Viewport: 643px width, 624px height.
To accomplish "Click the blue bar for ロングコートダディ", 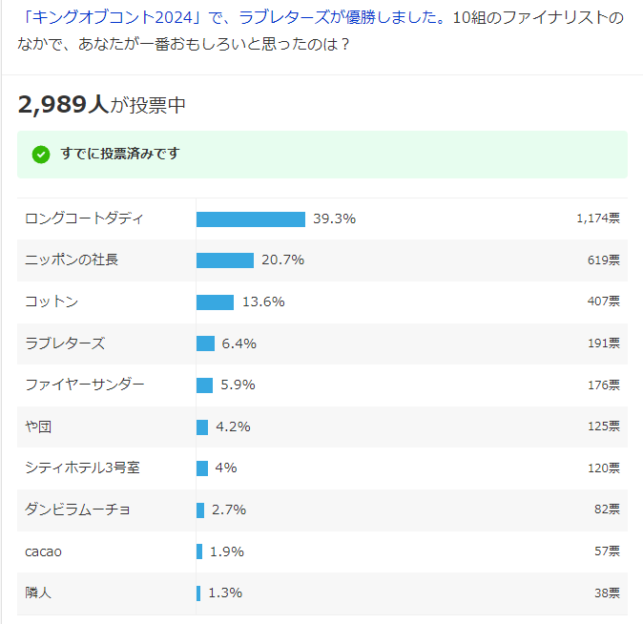I will pyautogui.click(x=251, y=219).
